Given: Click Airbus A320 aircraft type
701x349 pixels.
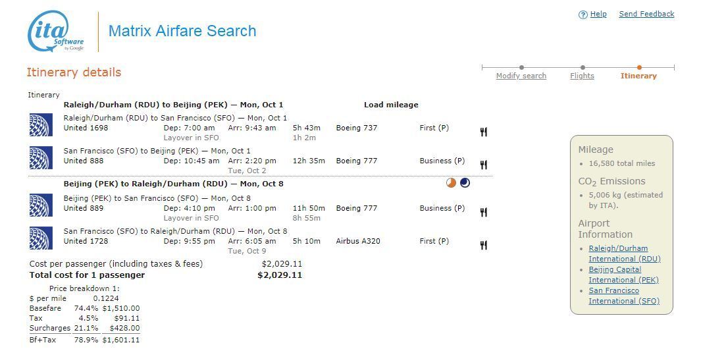Looking at the screenshot, I should tap(358, 241).
